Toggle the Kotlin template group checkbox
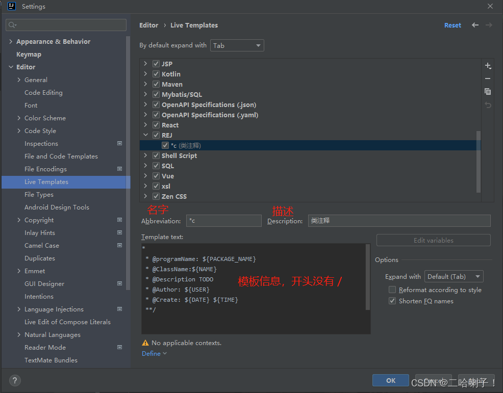Image resolution: width=503 pixels, height=393 pixels. coord(156,74)
